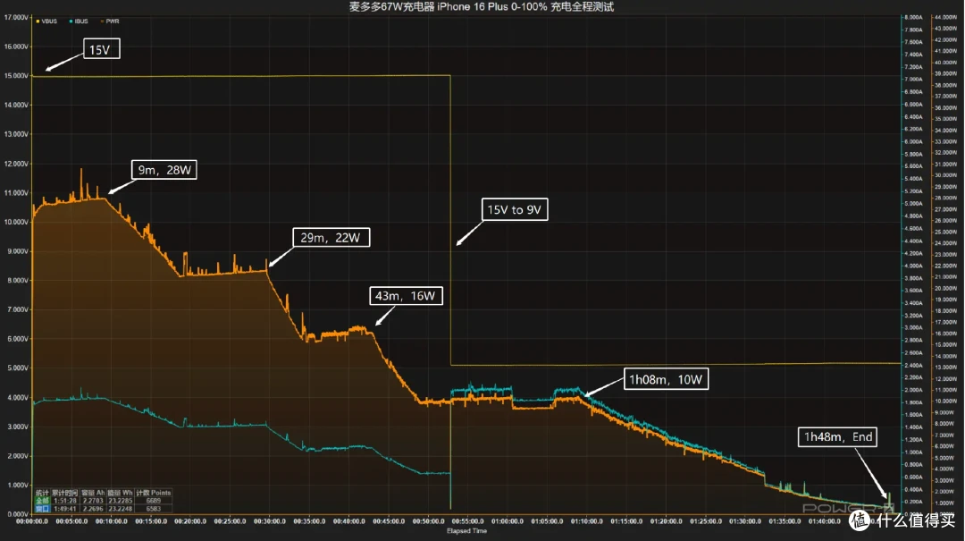Image resolution: width=965 pixels, height=541 pixels.
Task: Click the cyan IBUS legend color square
Action: tap(71, 21)
